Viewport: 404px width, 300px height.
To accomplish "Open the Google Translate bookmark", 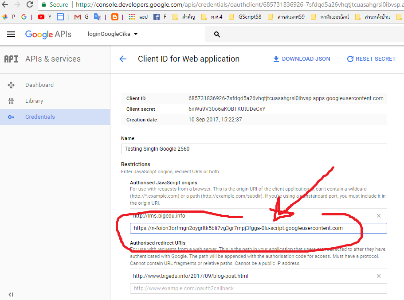I will (97, 17).
